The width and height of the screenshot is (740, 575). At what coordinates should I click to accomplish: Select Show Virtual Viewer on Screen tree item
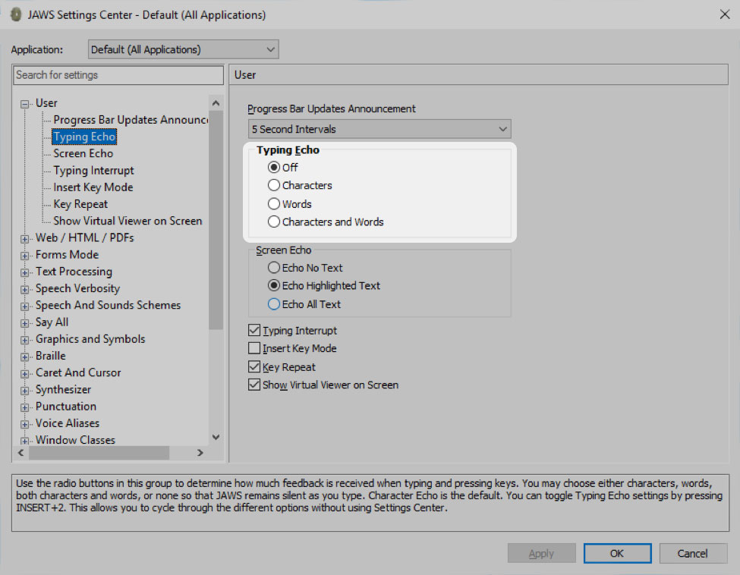[x=128, y=221]
